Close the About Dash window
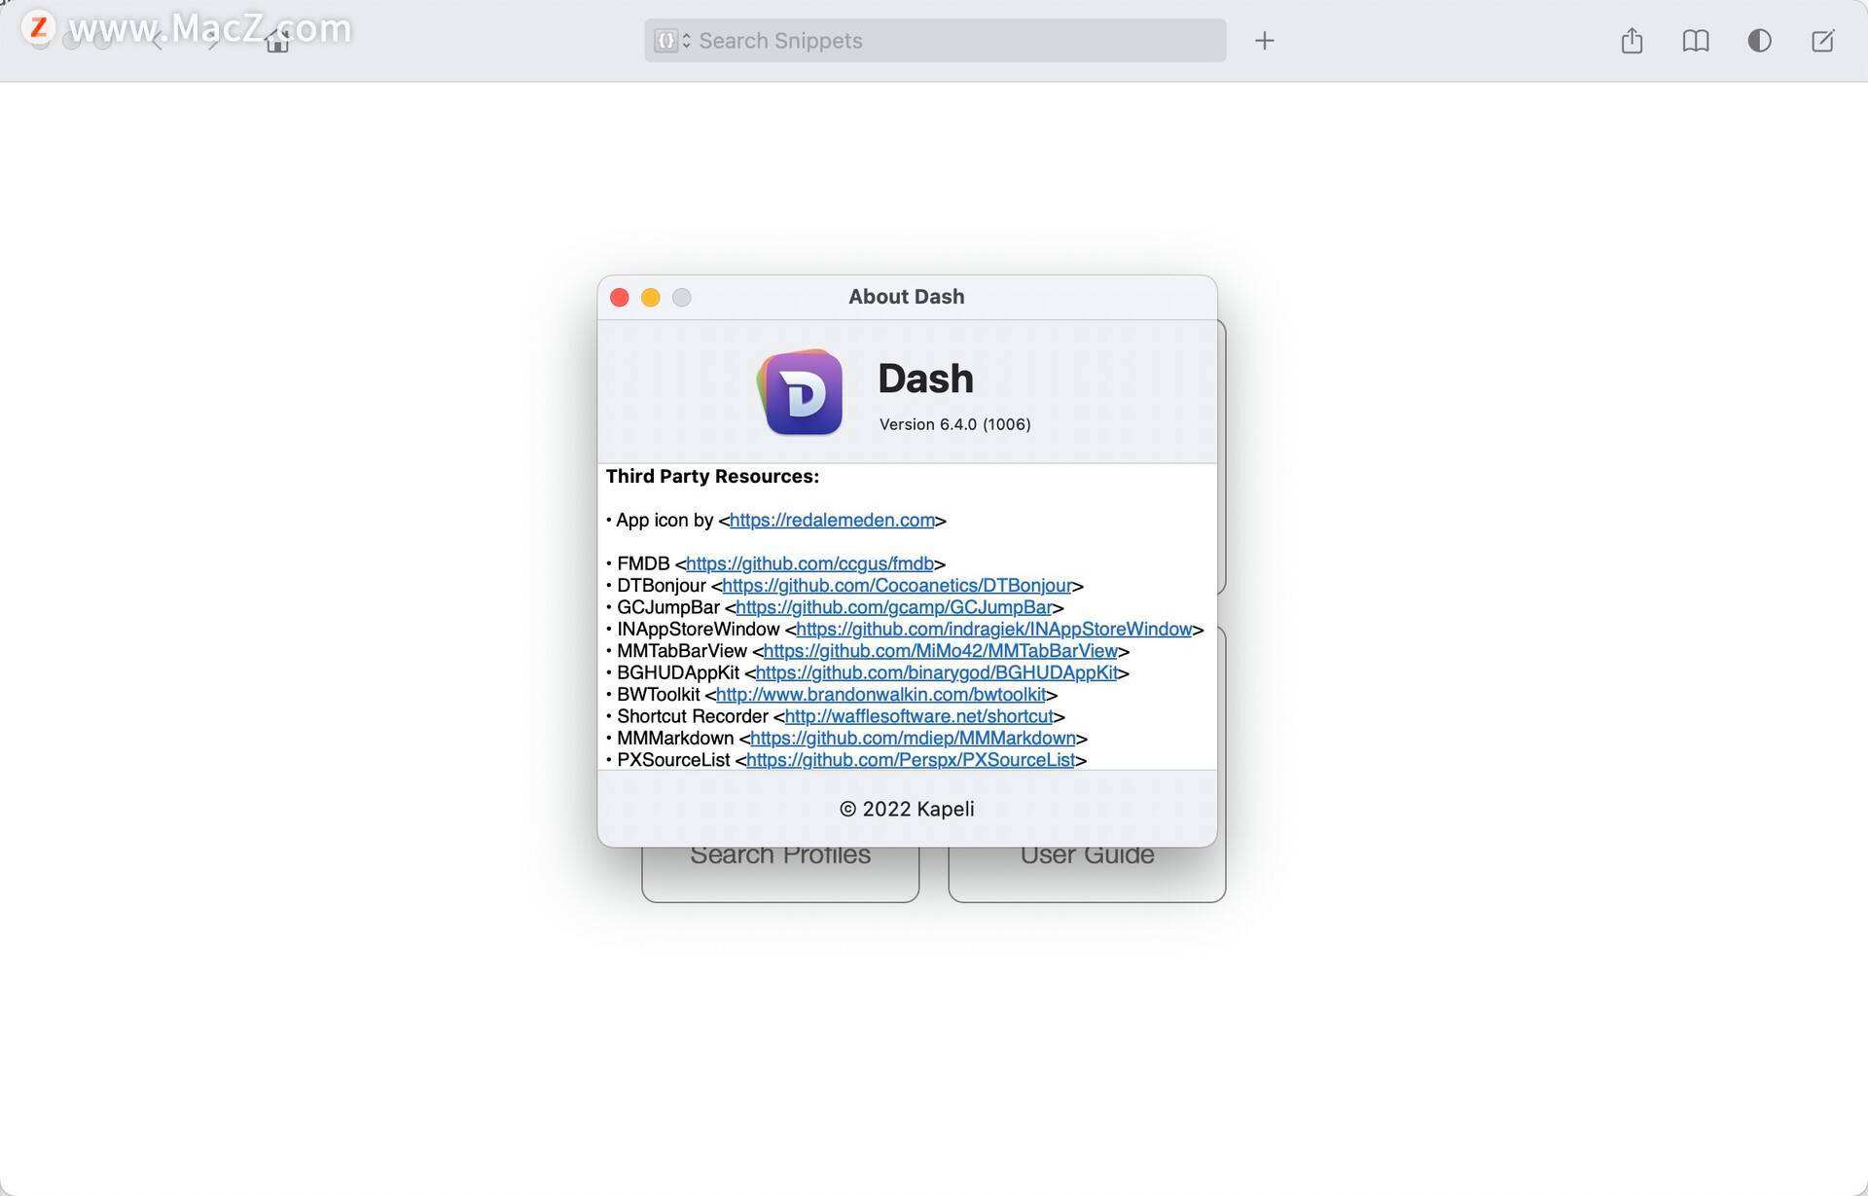The width and height of the screenshot is (1868, 1196). 620,298
